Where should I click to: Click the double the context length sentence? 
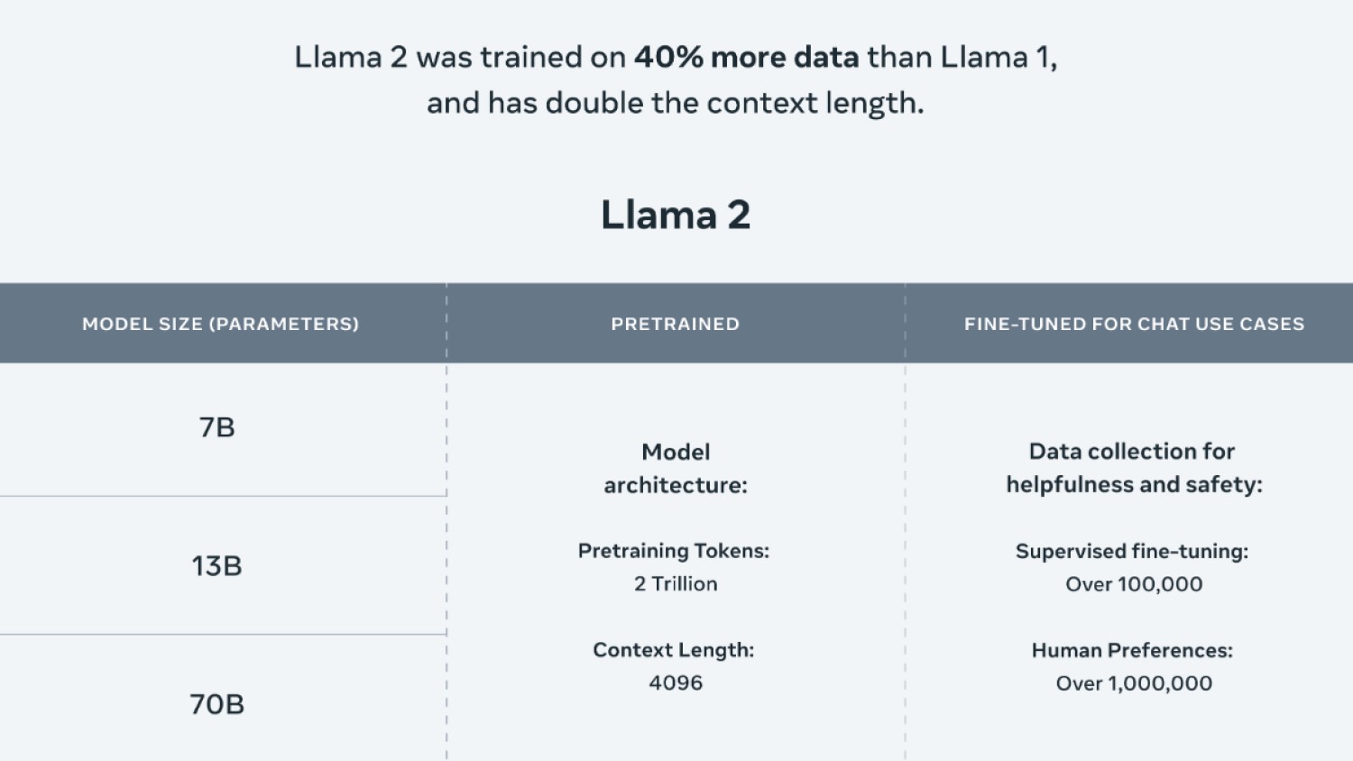tap(676, 103)
